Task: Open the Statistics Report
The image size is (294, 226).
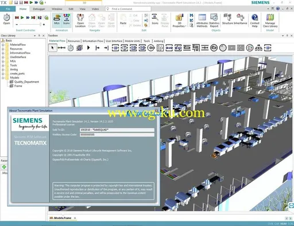Action: click(214, 21)
